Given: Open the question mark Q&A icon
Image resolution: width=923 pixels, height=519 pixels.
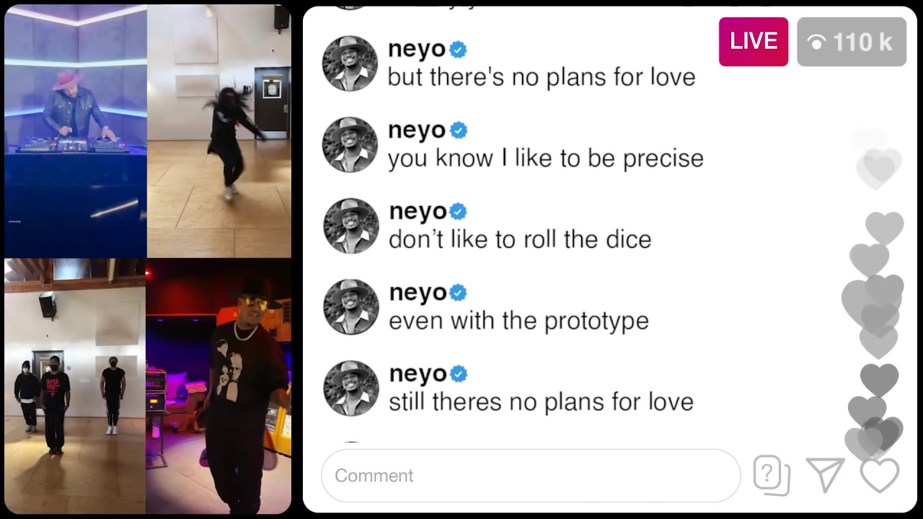Looking at the screenshot, I should click(x=772, y=476).
